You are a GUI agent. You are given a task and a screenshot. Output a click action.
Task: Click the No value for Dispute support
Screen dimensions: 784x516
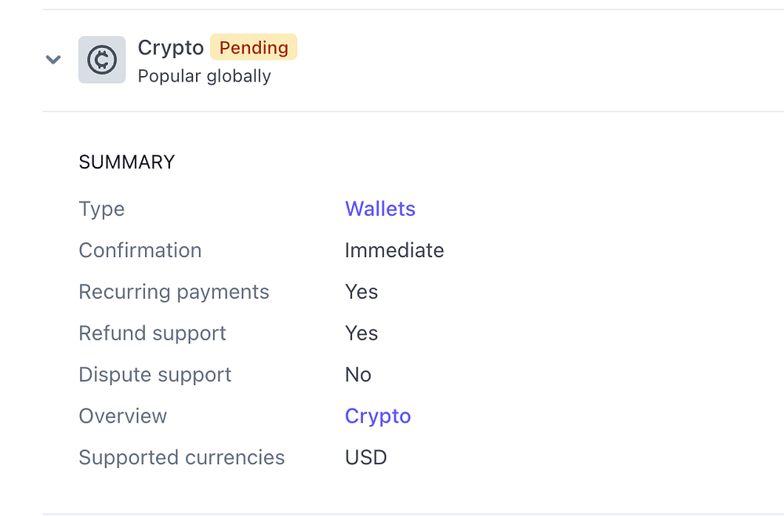358,375
